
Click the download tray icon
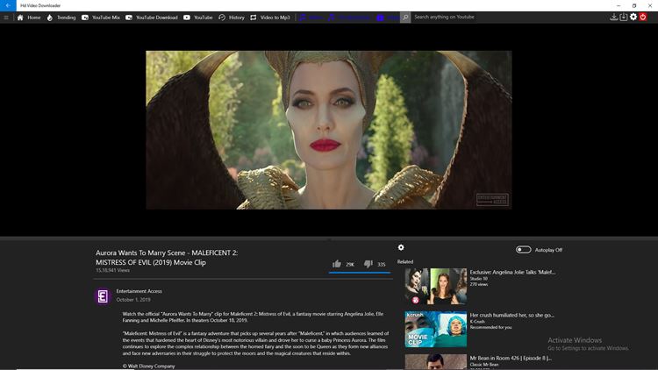[x=613, y=18]
